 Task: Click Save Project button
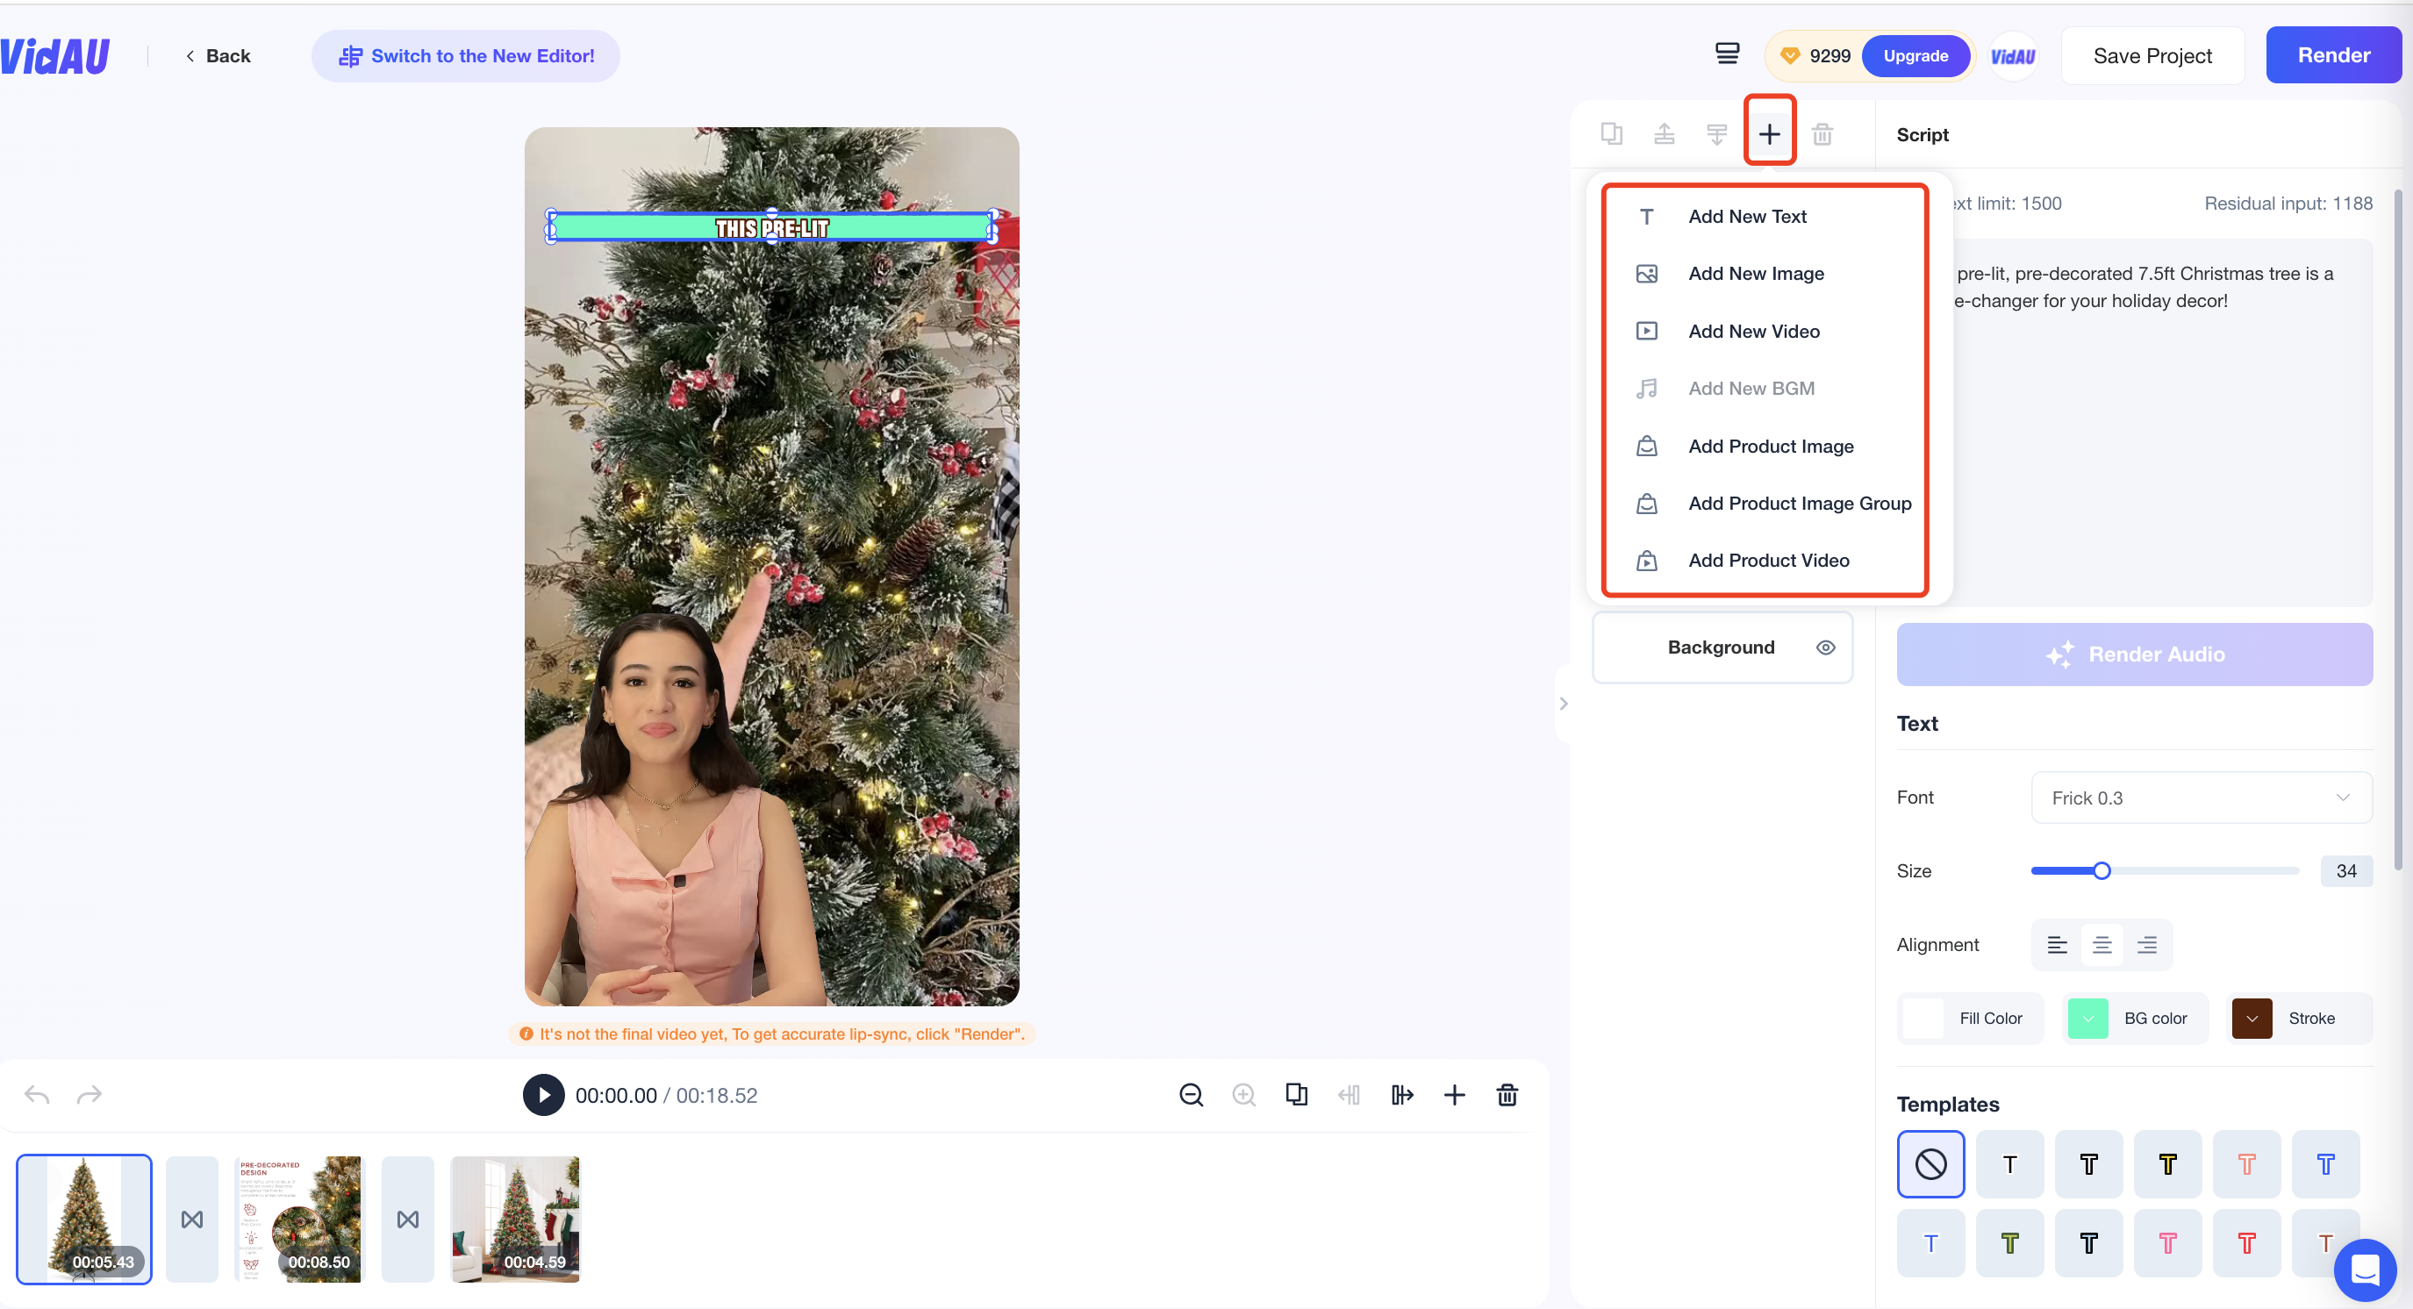[x=2153, y=54]
